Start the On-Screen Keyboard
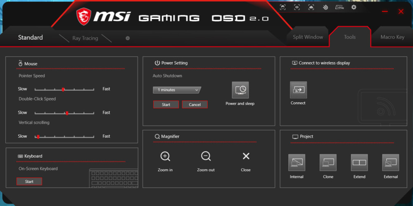The image size is (413, 206). coord(29,182)
